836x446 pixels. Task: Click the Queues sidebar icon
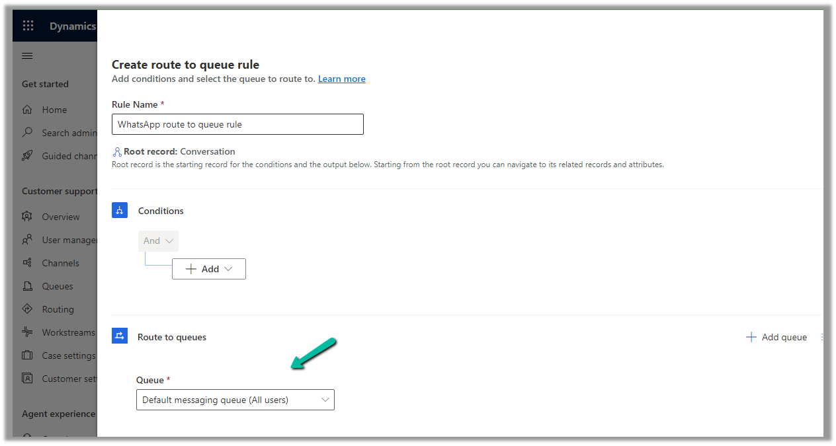point(28,286)
